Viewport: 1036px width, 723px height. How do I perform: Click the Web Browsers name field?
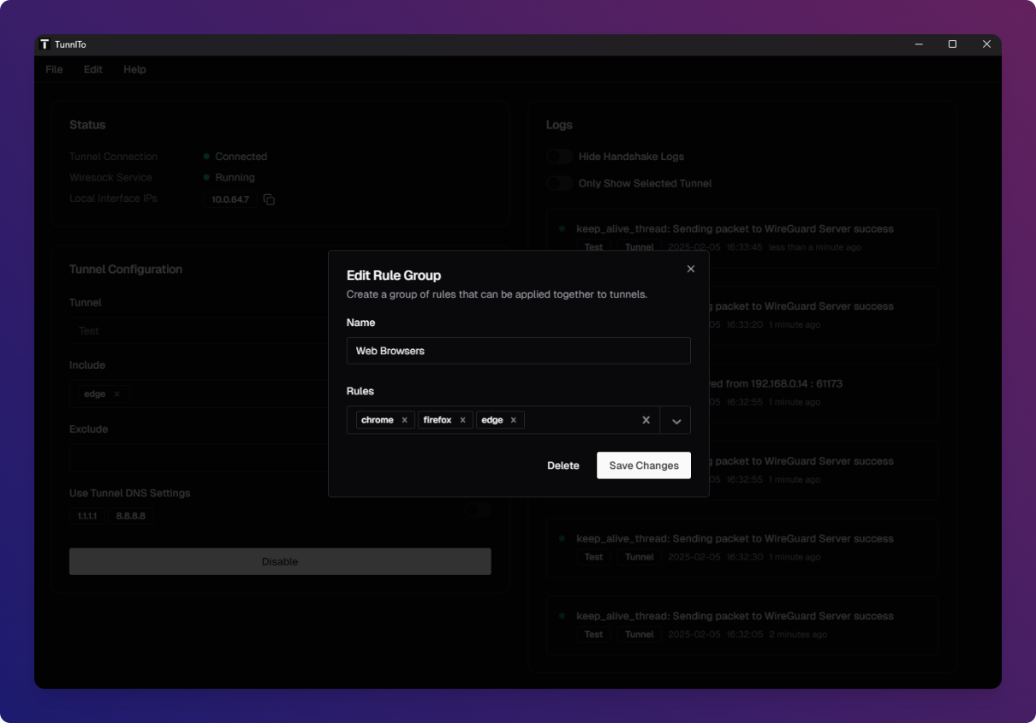[518, 351]
